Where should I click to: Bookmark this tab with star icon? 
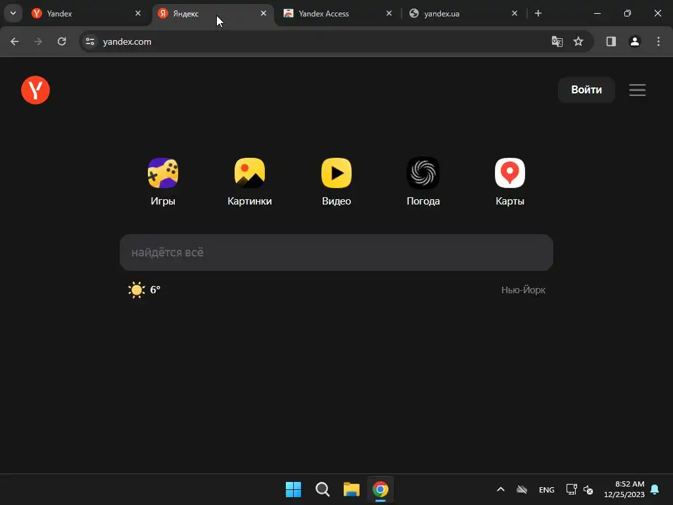[x=578, y=41]
